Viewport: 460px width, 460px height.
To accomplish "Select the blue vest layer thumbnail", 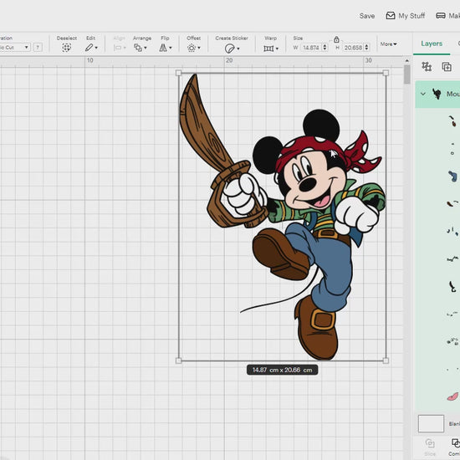I will (x=452, y=176).
